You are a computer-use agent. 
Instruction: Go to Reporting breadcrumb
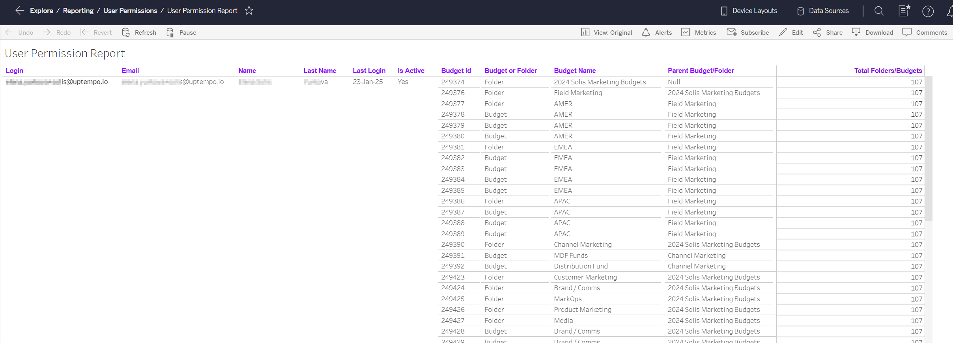[x=78, y=11]
